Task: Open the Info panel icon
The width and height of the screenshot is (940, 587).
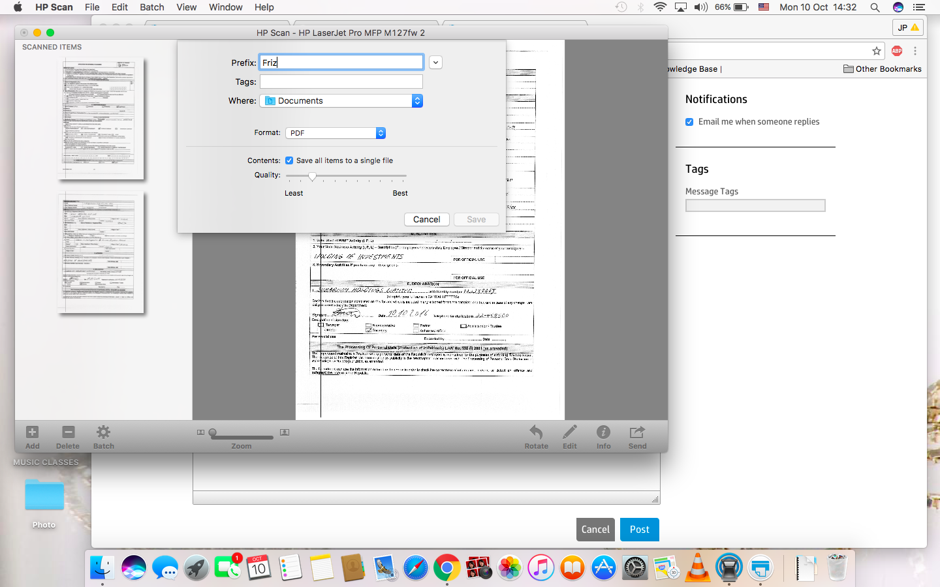Action: pos(603,432)
